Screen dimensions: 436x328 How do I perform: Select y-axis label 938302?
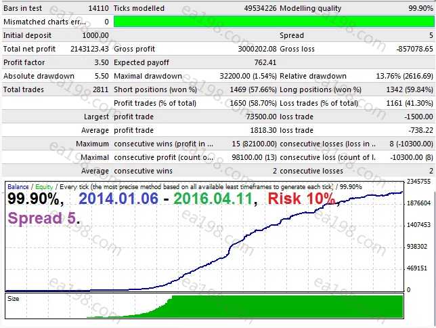pyautogui.click(x=417, y=247)
